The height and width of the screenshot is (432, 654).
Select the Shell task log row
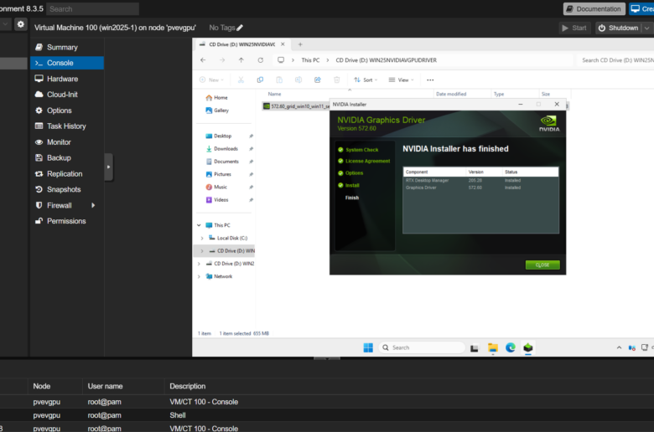point(327,415)
